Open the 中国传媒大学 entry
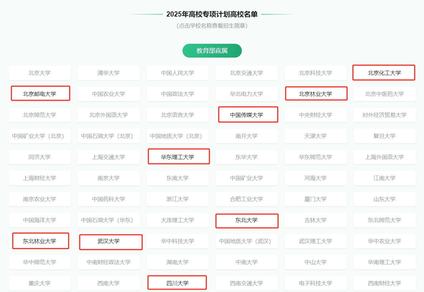Image resolution: width=424 pixels, height=292 pixels. click(x=248, y=114)
